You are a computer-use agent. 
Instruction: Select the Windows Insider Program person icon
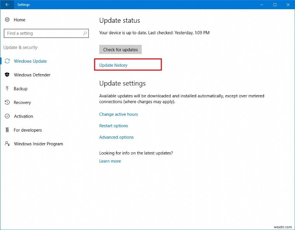[x=7, y=144]
